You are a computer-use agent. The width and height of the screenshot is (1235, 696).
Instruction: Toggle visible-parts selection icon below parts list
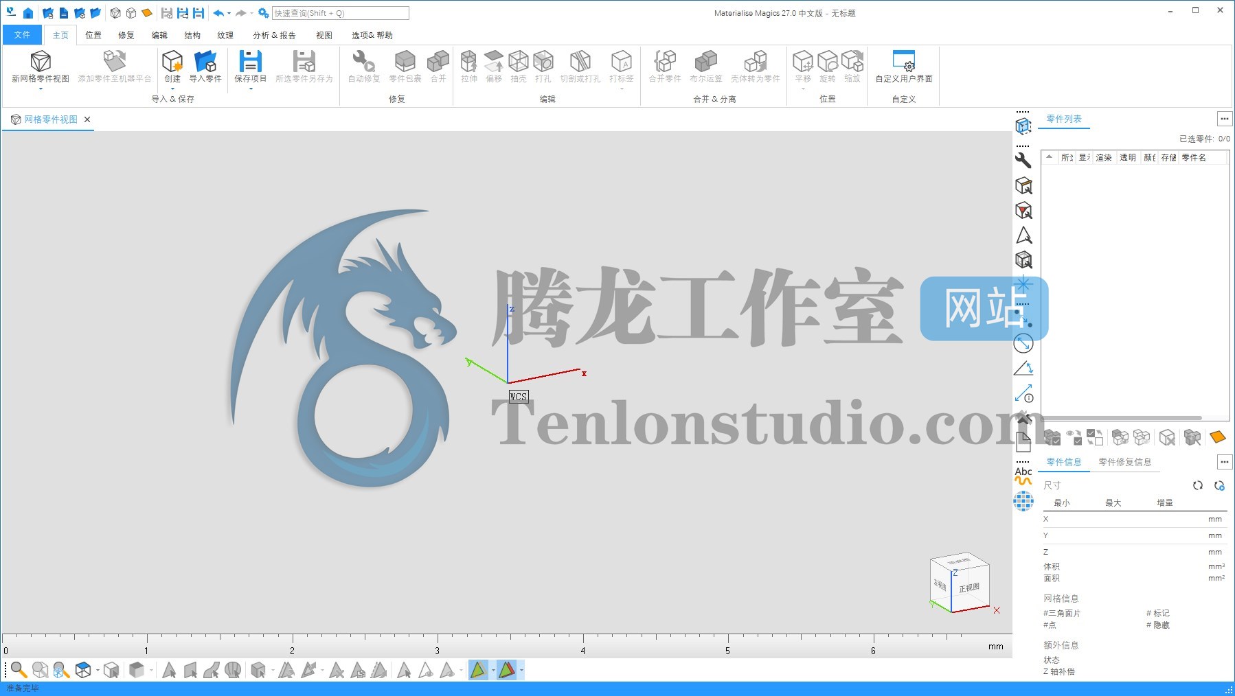tap(1074, 437)
